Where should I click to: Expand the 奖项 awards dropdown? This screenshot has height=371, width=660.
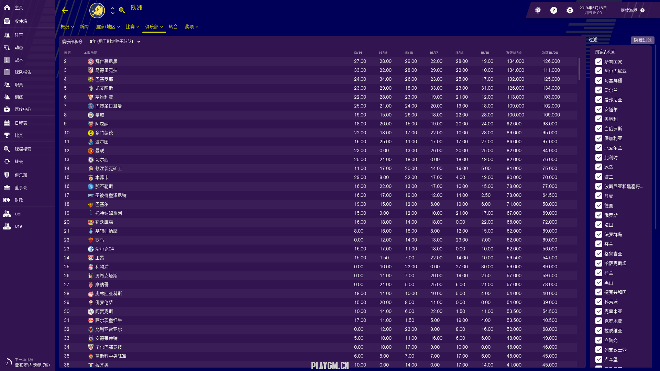pos(191,27)
